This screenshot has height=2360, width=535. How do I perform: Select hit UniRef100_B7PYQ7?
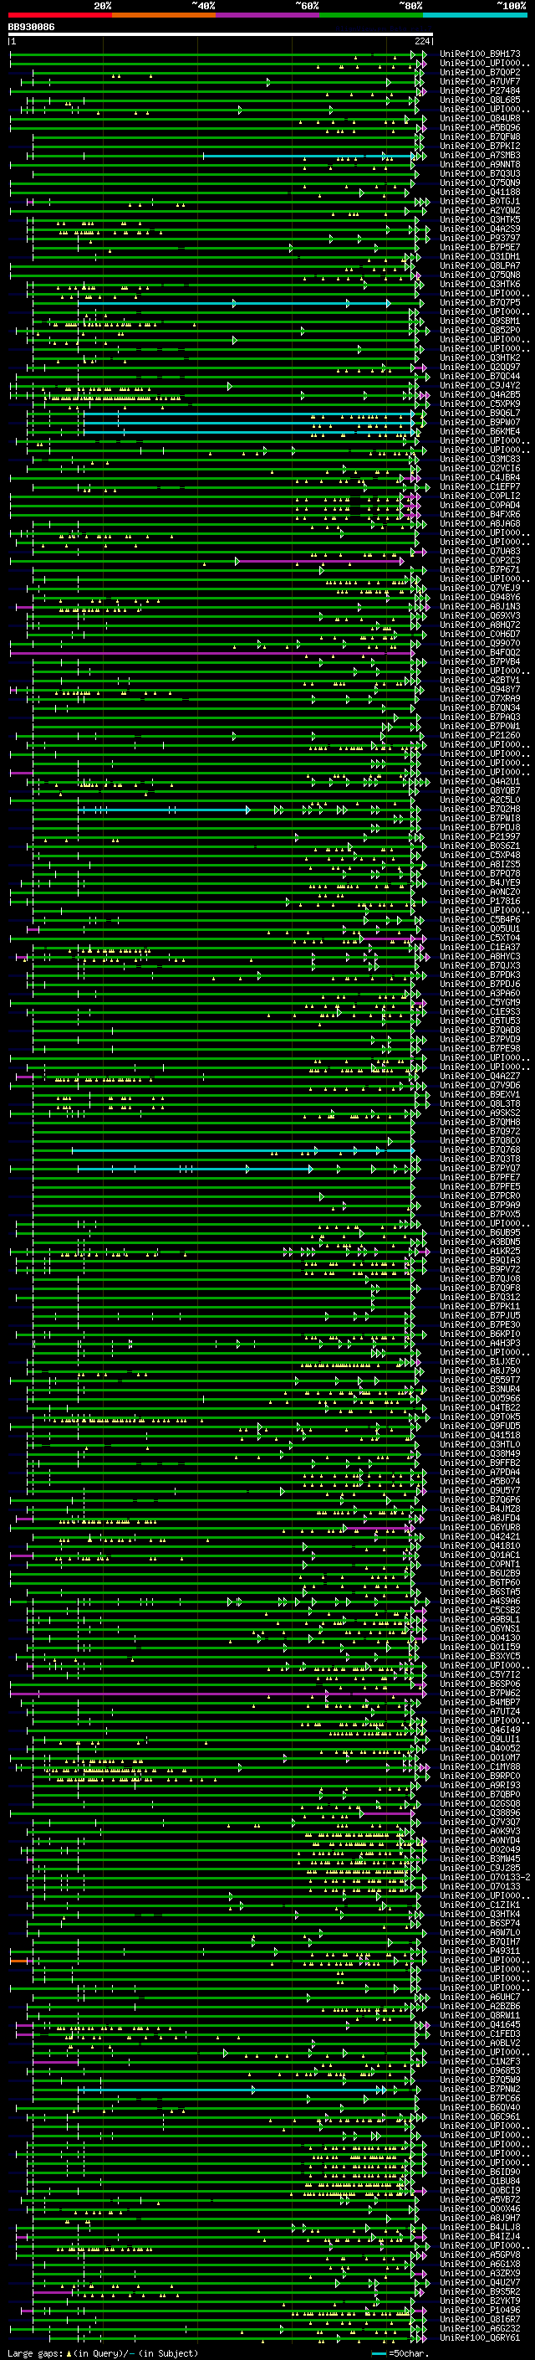tap(479, 1168)
